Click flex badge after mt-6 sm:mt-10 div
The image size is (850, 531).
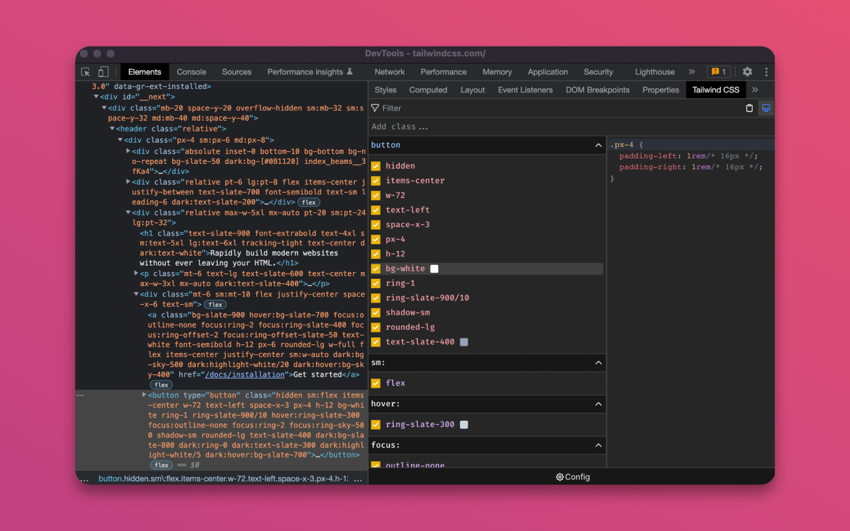(215, 305)
